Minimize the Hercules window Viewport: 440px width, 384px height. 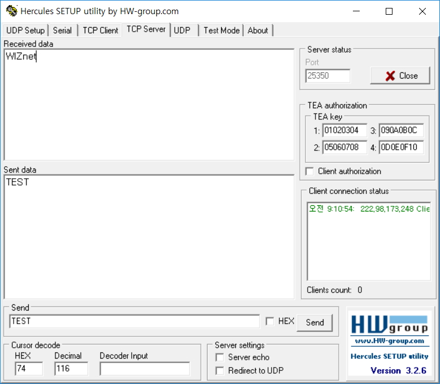356,11
